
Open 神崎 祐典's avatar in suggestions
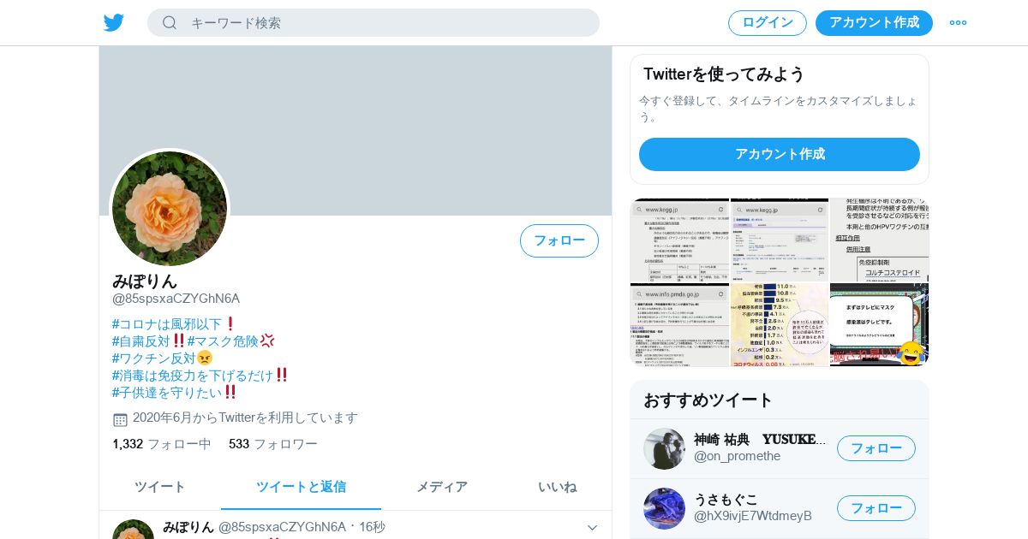pos(664,448)
